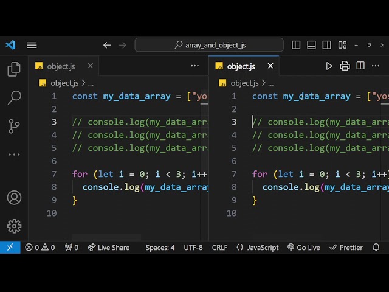Toggle the secondary side bar layout icon
This screenshot has width=389, height=292.
pyautogui.click(x=327, y=45)
